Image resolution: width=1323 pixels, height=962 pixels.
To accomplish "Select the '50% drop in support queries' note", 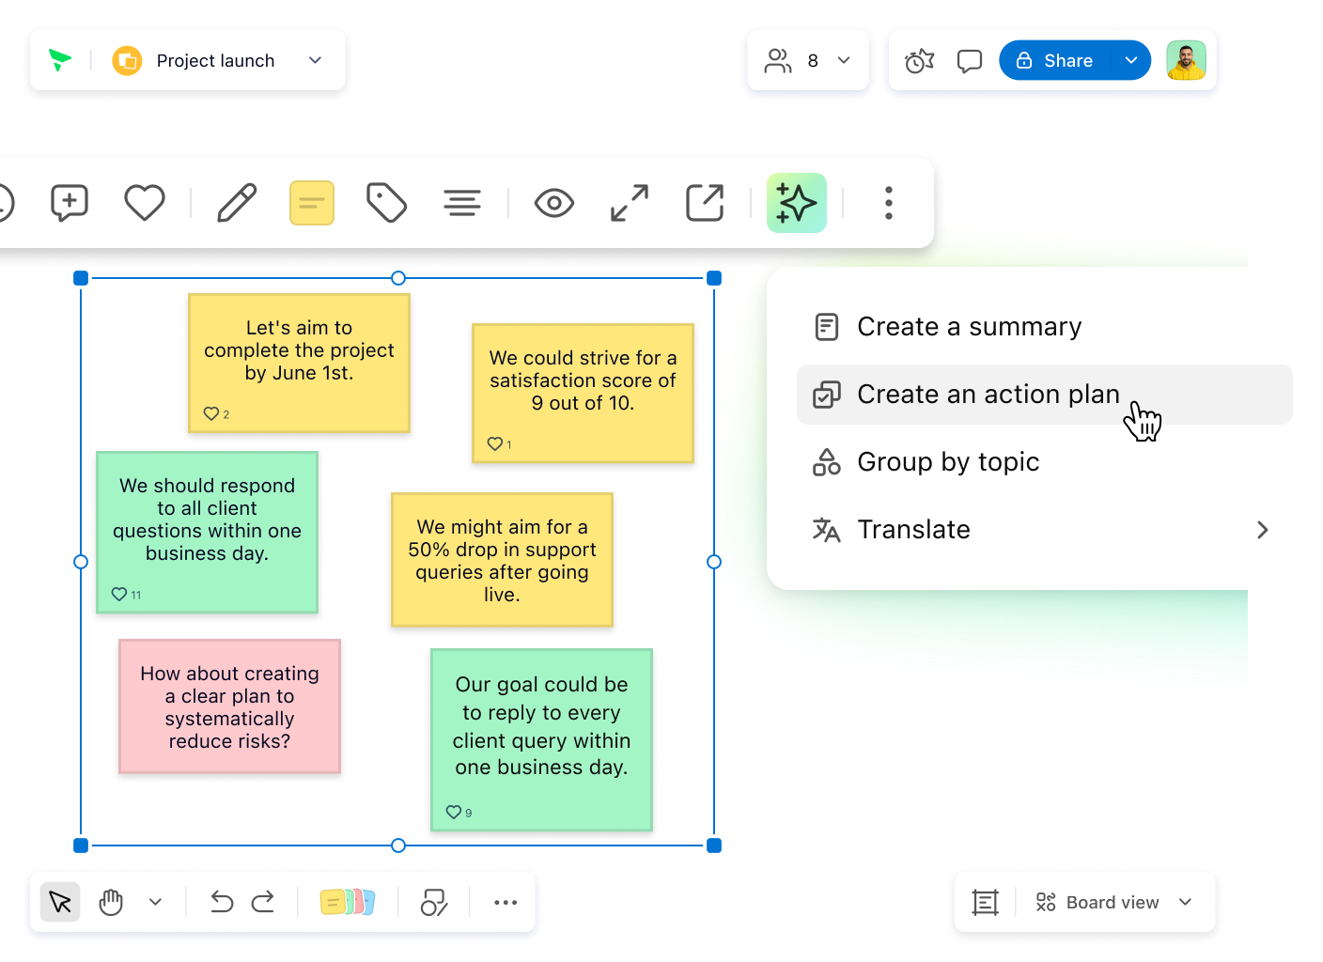I will point(502,559).
